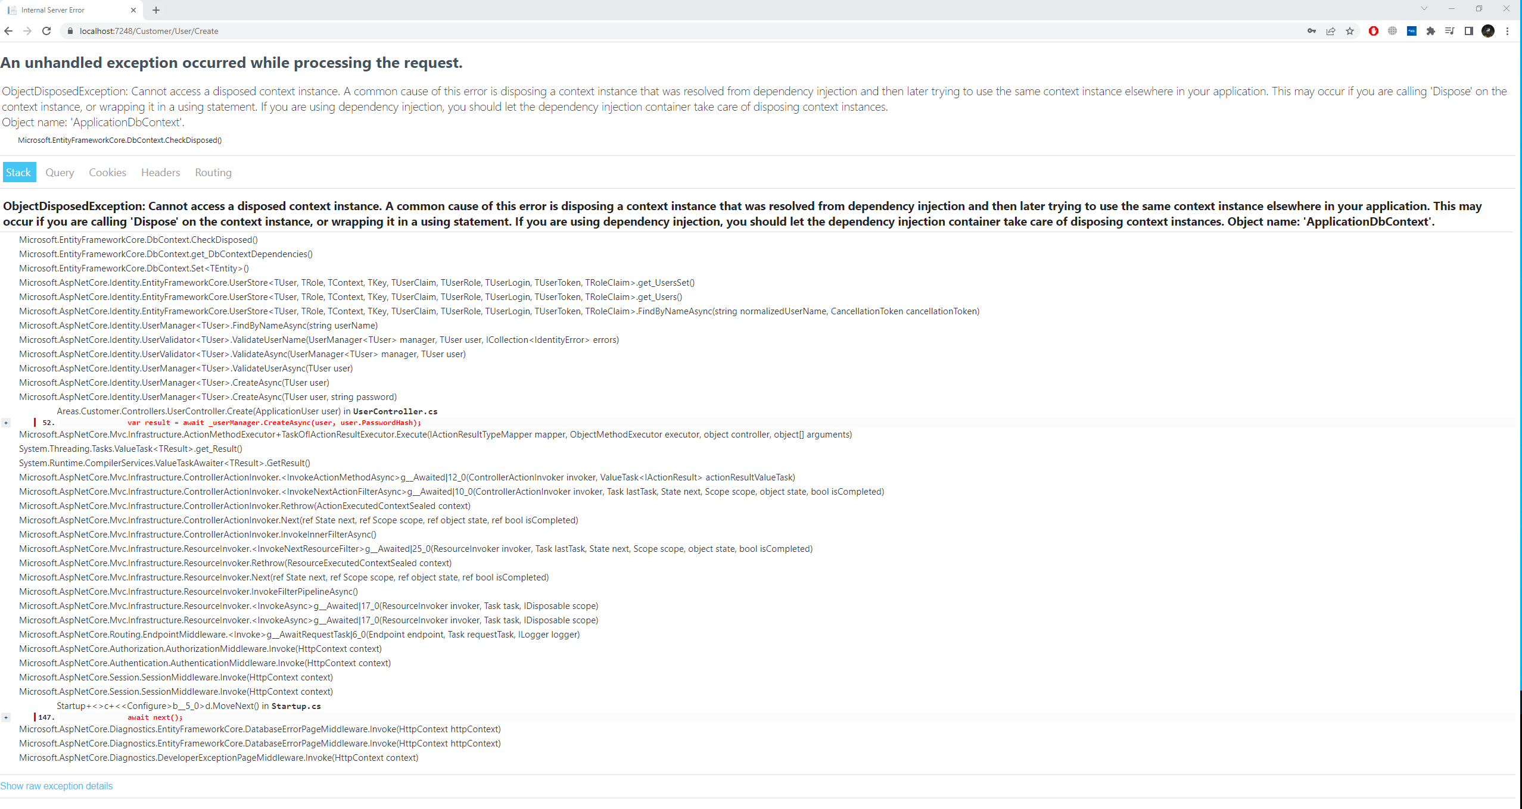Screen dimensions: 1522x809
Task: Switch to the Headers tab
Action: click(x=160, y=173)
